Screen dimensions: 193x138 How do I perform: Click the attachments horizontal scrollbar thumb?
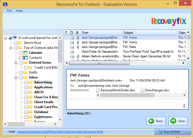[x=127, y=95]
